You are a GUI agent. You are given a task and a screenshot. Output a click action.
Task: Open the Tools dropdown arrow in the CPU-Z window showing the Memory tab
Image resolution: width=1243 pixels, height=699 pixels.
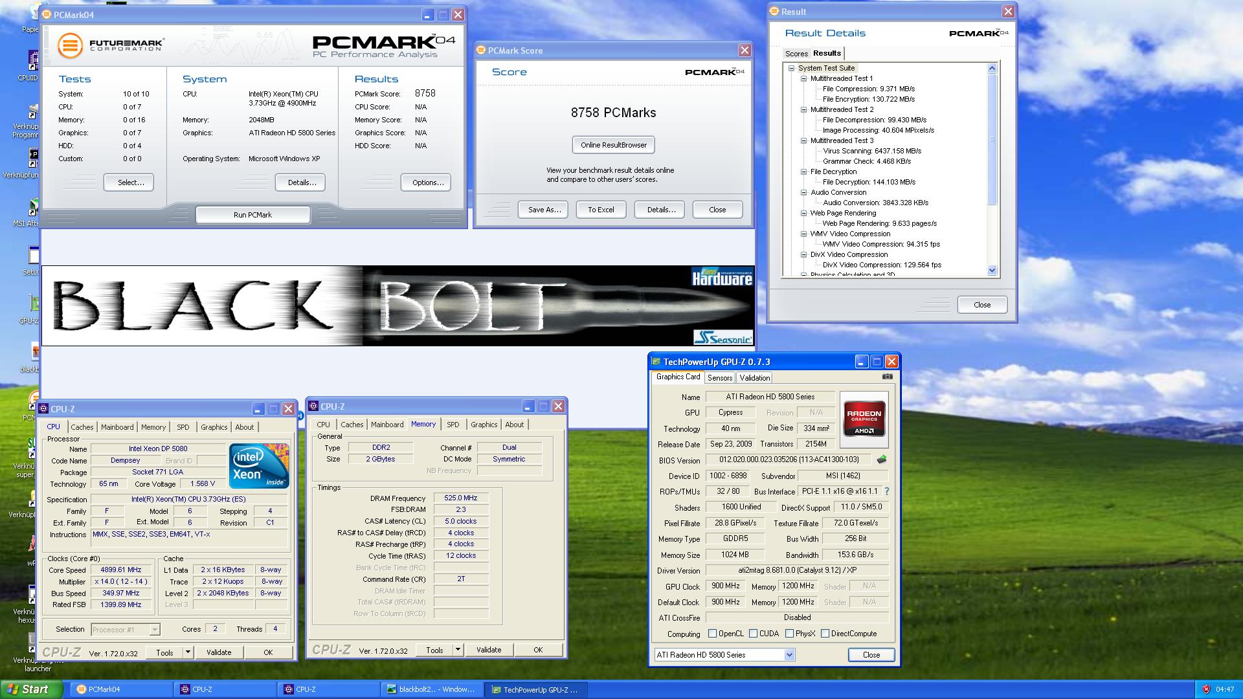click(457, 650)
